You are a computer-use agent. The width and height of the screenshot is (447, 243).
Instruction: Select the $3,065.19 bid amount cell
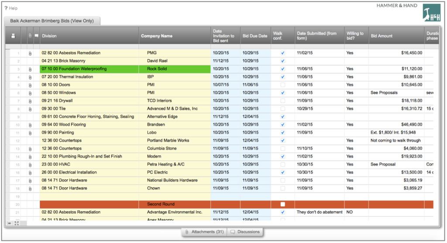(x=396, y=180)
